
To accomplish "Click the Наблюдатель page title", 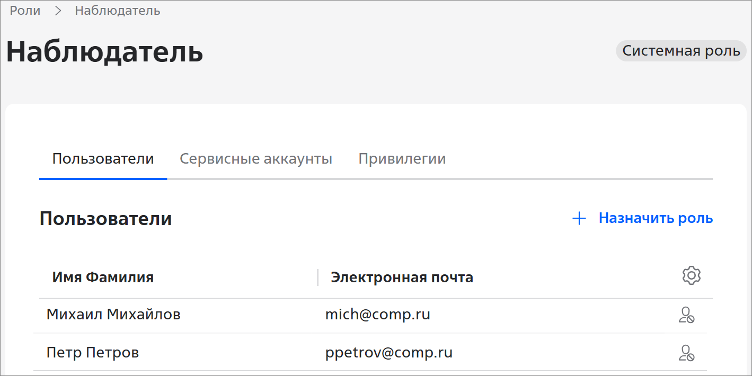I will [104, 52].
